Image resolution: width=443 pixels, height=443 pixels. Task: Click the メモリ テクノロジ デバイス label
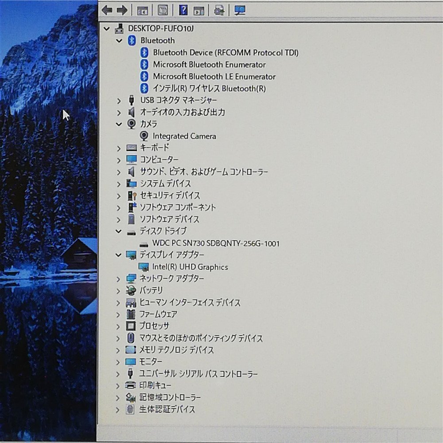click(x=176, y=350)
